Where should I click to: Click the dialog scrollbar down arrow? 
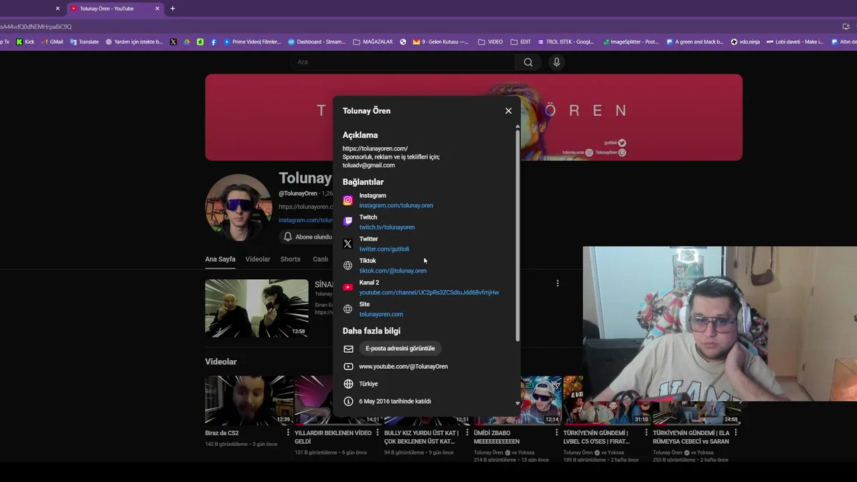click(518, 403)
